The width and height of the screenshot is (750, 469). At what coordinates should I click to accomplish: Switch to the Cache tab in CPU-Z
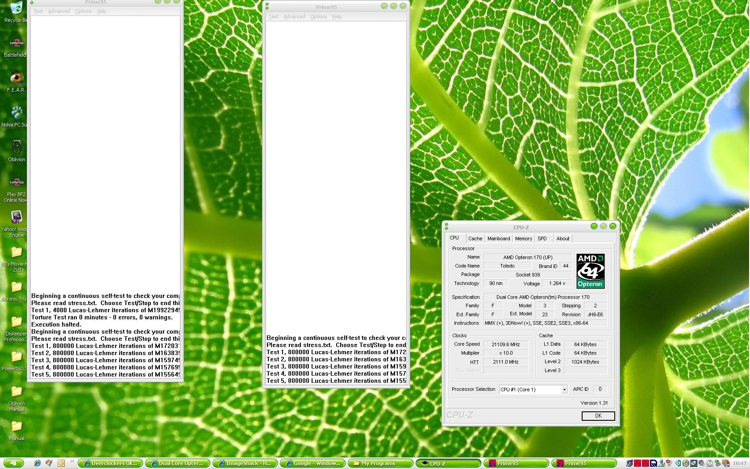tap(475, 239)
